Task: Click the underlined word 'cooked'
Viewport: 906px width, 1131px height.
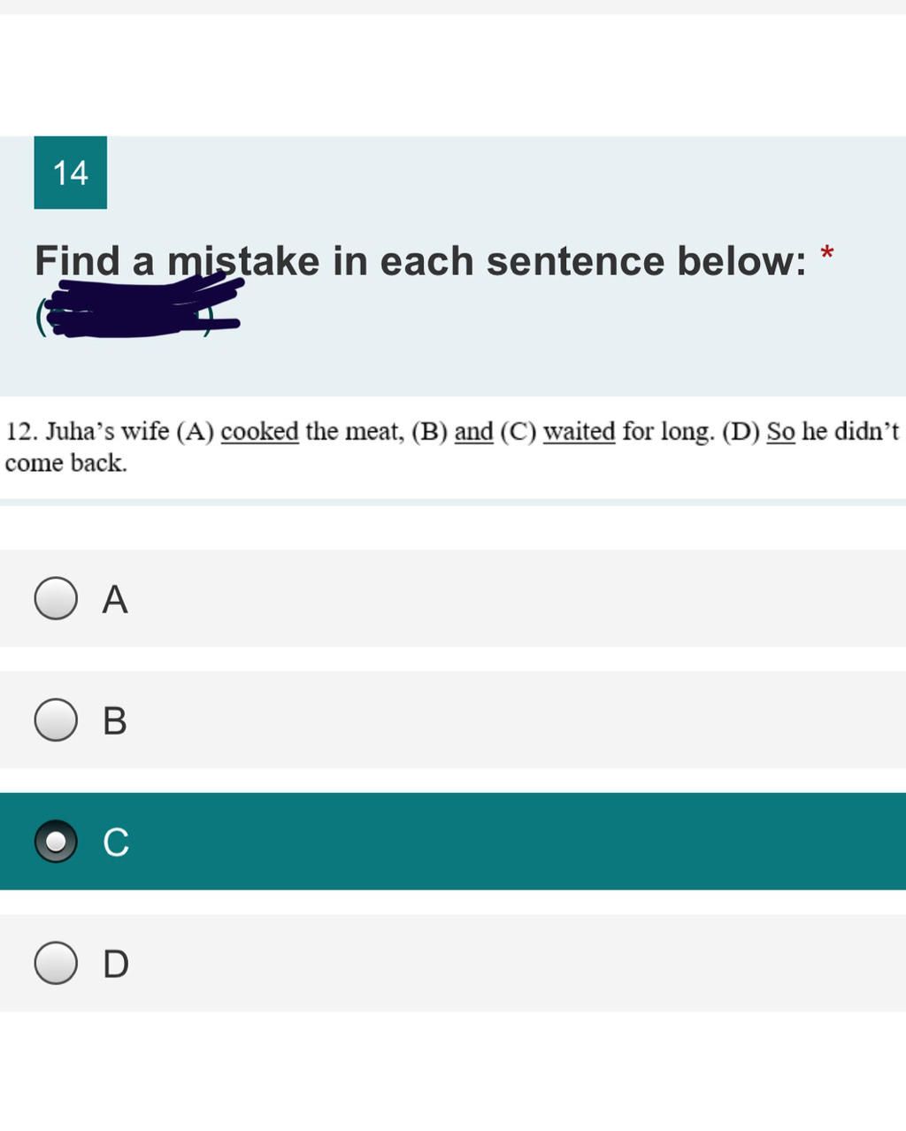Action: [259, 432]
